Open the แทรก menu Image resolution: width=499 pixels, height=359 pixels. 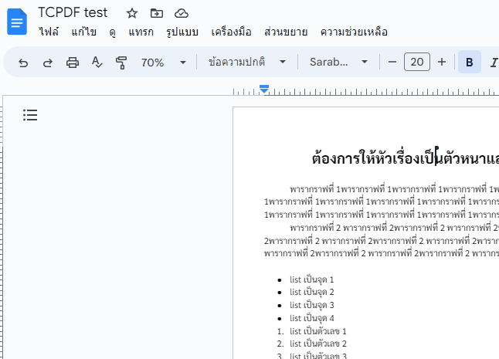[141, 32]
